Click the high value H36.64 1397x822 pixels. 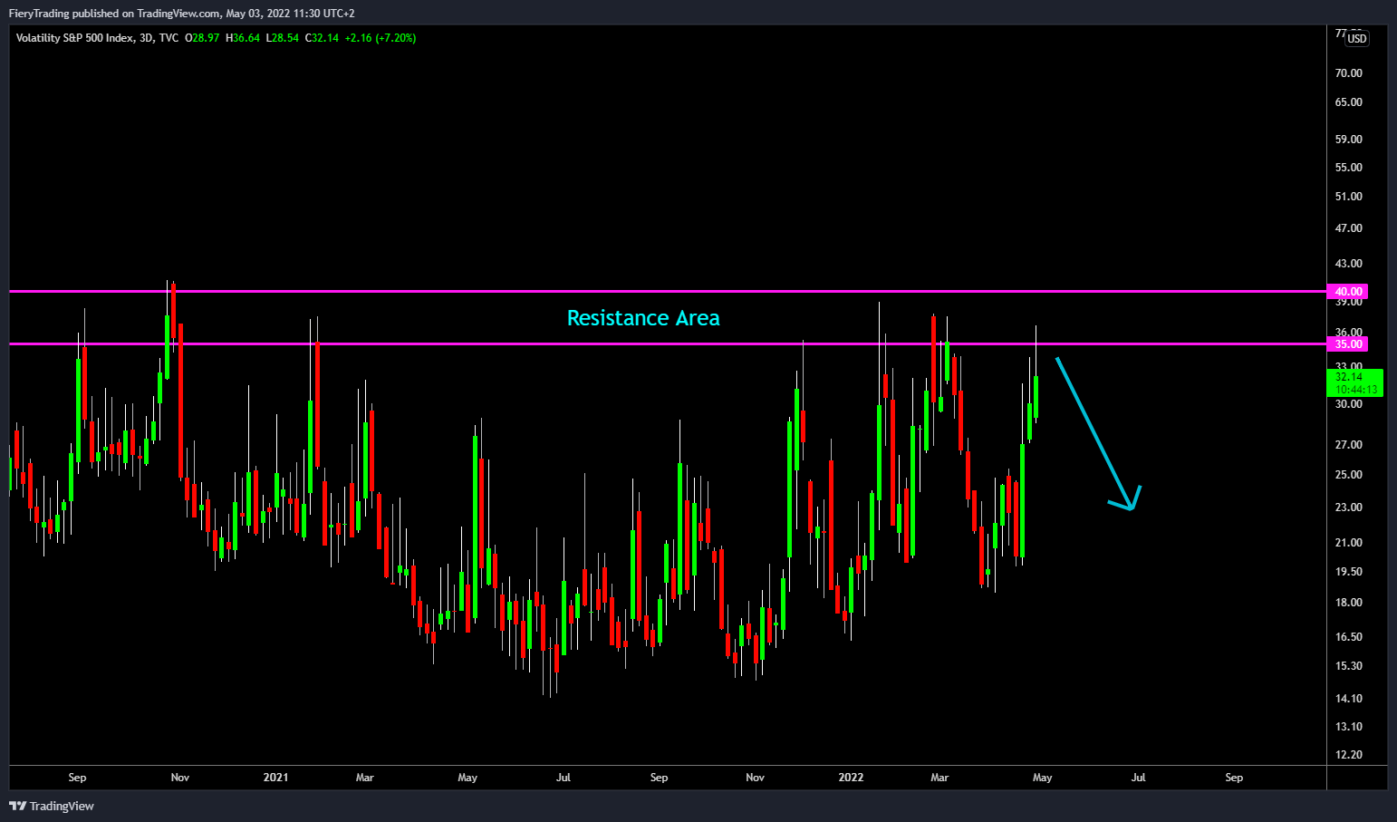[x=243, y=38]
